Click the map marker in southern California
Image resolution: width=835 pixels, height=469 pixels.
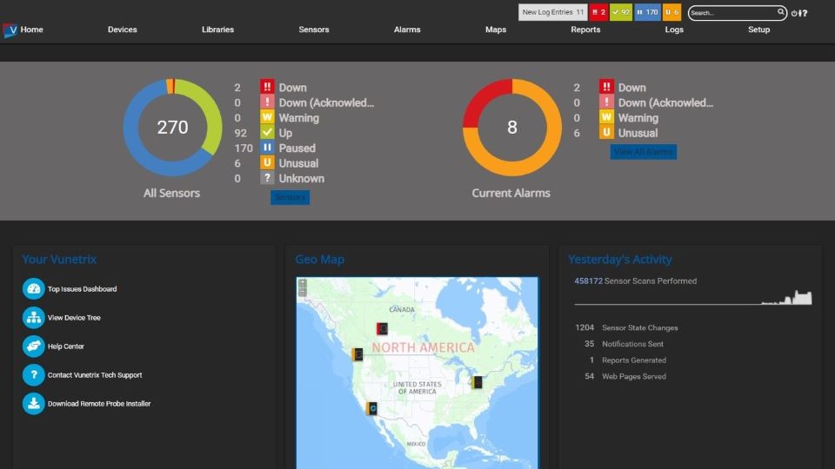(x=371, y=408)
